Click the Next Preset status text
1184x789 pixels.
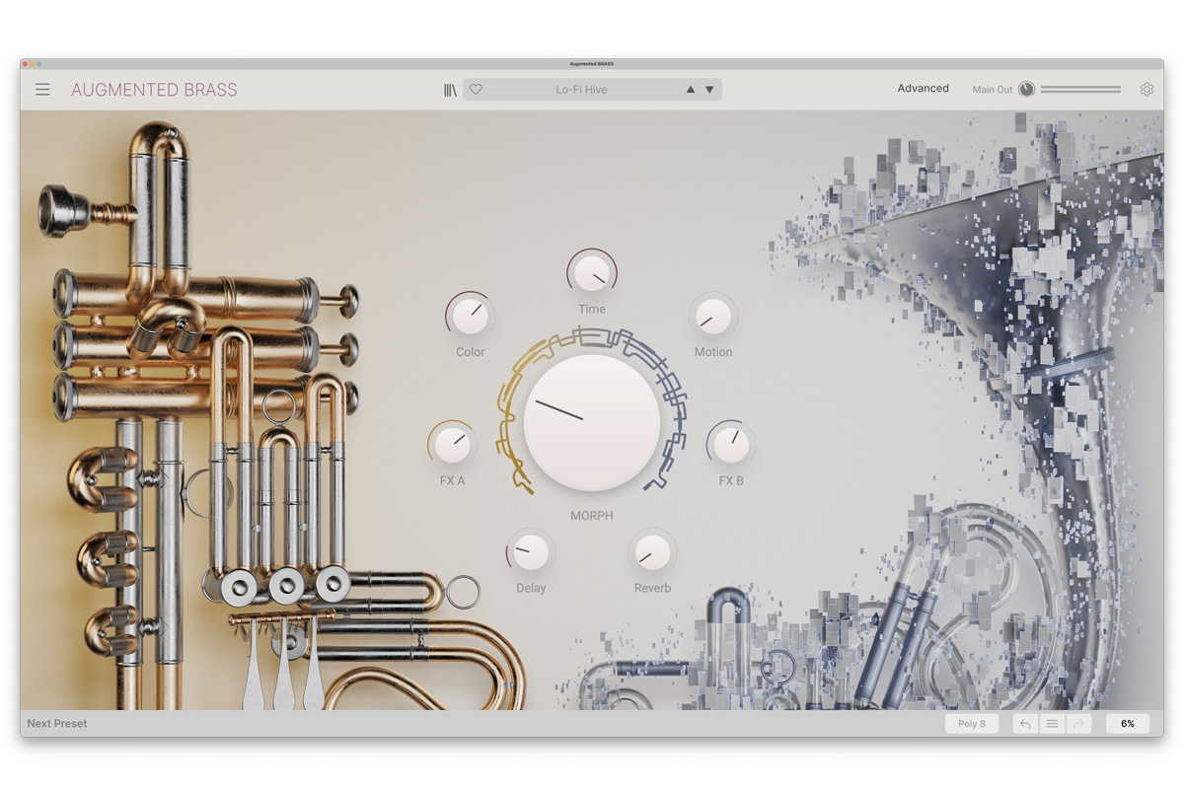[x=57, y=724]
